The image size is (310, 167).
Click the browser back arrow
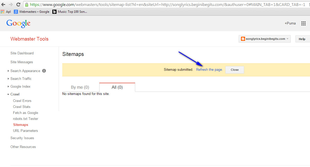3,4
